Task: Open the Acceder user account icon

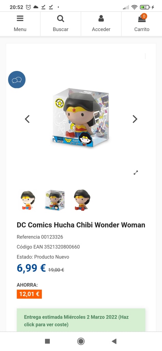Action: point(101,18)
